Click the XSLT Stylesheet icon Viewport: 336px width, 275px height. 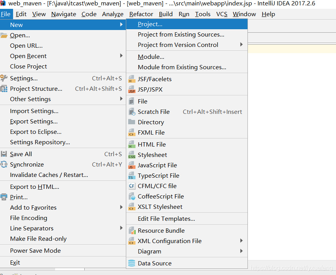[x=132, y=207]
